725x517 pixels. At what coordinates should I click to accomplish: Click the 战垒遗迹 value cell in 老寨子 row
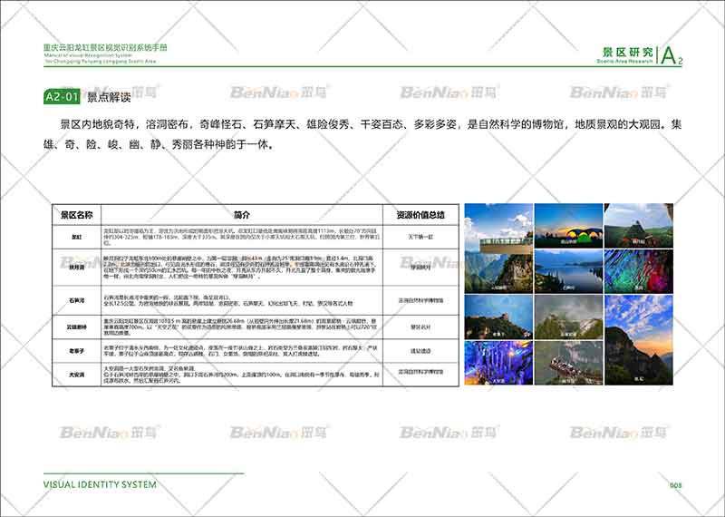(420, 351)
